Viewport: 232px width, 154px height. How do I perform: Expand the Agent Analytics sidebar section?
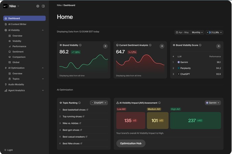[x=43, y=90]
